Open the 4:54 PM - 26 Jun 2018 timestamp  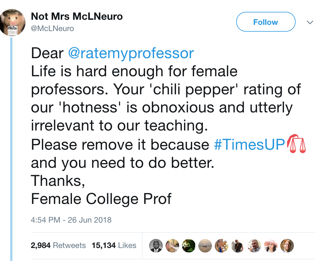(71, 220)
